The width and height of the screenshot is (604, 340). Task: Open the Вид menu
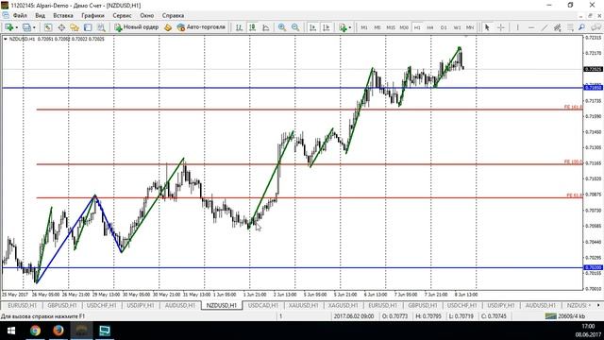pos(40,15)
